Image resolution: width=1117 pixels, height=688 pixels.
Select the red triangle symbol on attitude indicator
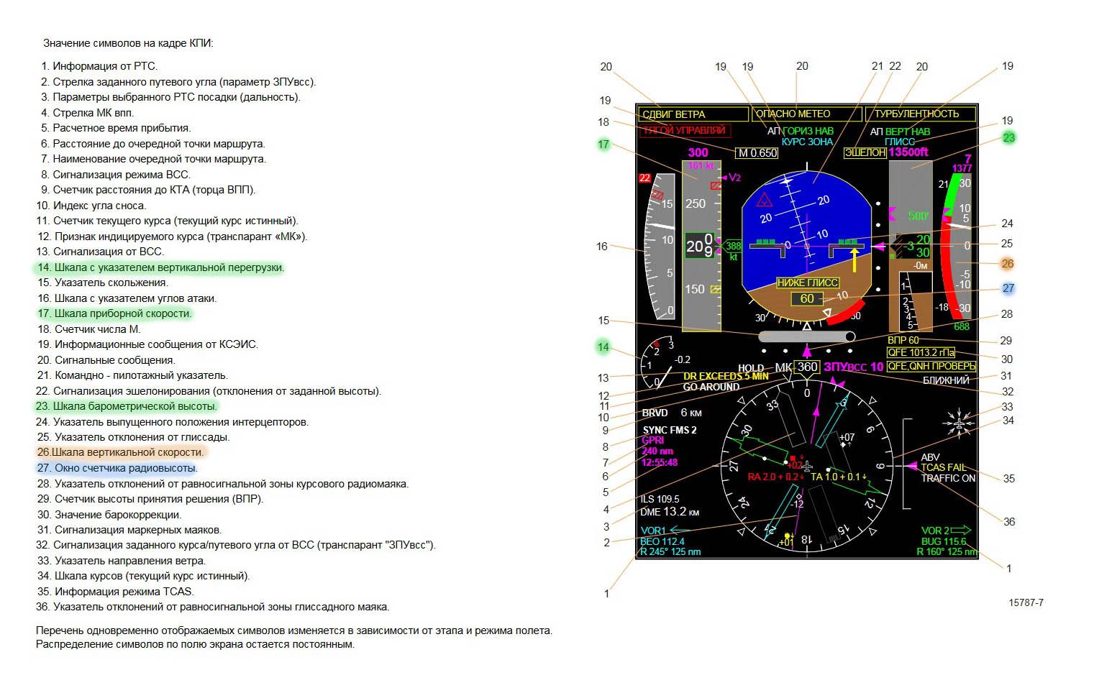(x=764, y=200)
